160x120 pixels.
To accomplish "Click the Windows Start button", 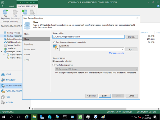I will coord(4,117).
